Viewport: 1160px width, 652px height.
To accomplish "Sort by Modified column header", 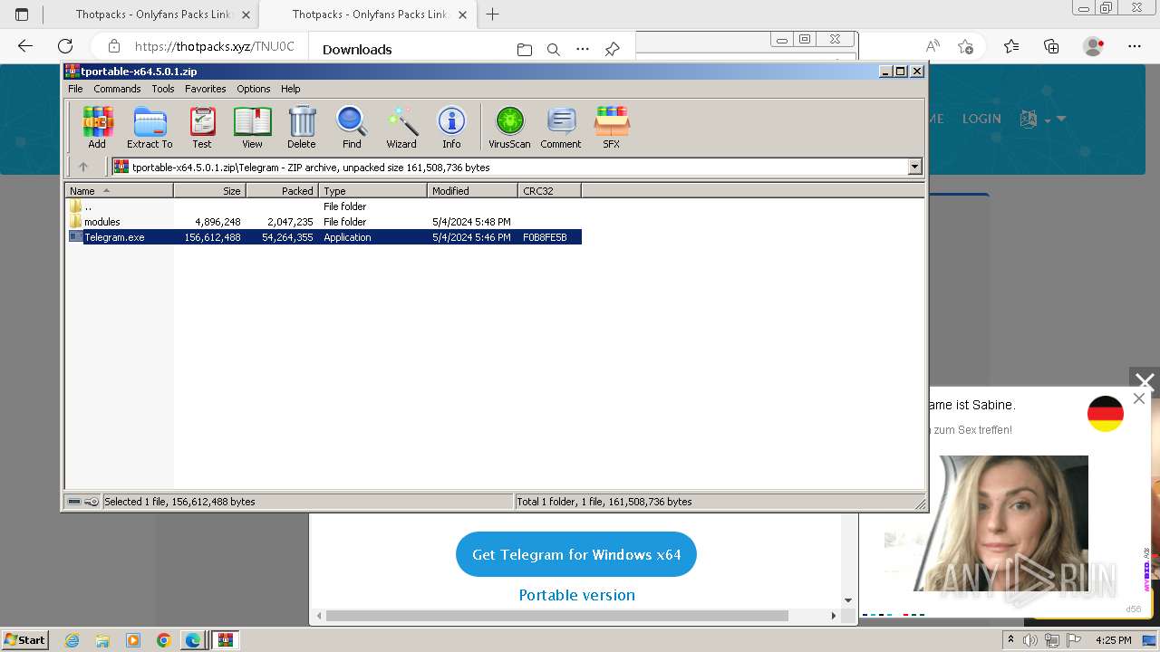I will (472, 190).
